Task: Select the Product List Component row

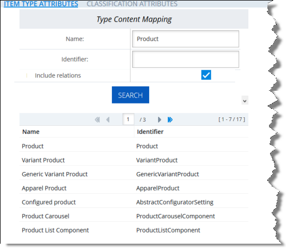Action: pos(134,230)
